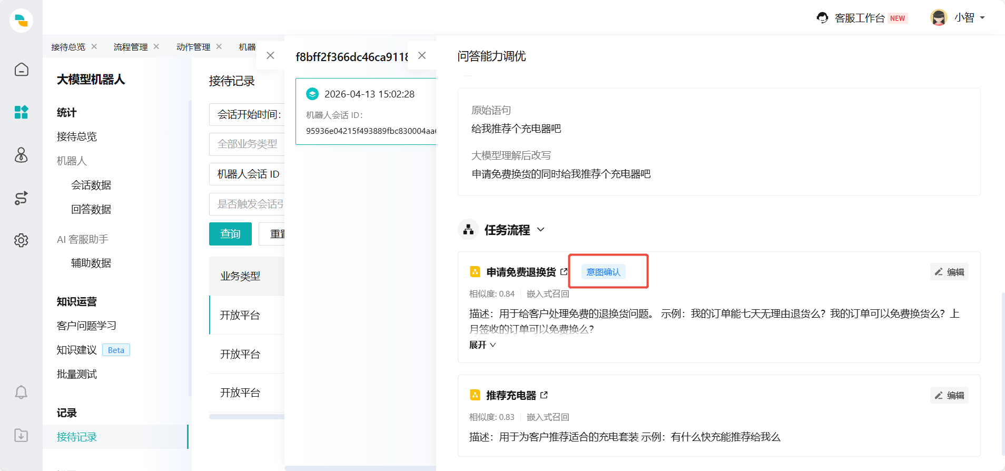Open the download inbox sidebar icon
1005x471 pixels.
coord(21,435)
